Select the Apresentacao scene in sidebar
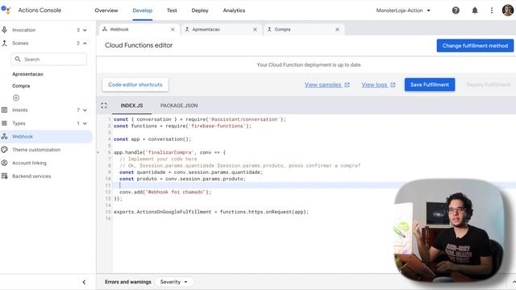The width and height of the screenshot is (516, 290). pos(27,74)
